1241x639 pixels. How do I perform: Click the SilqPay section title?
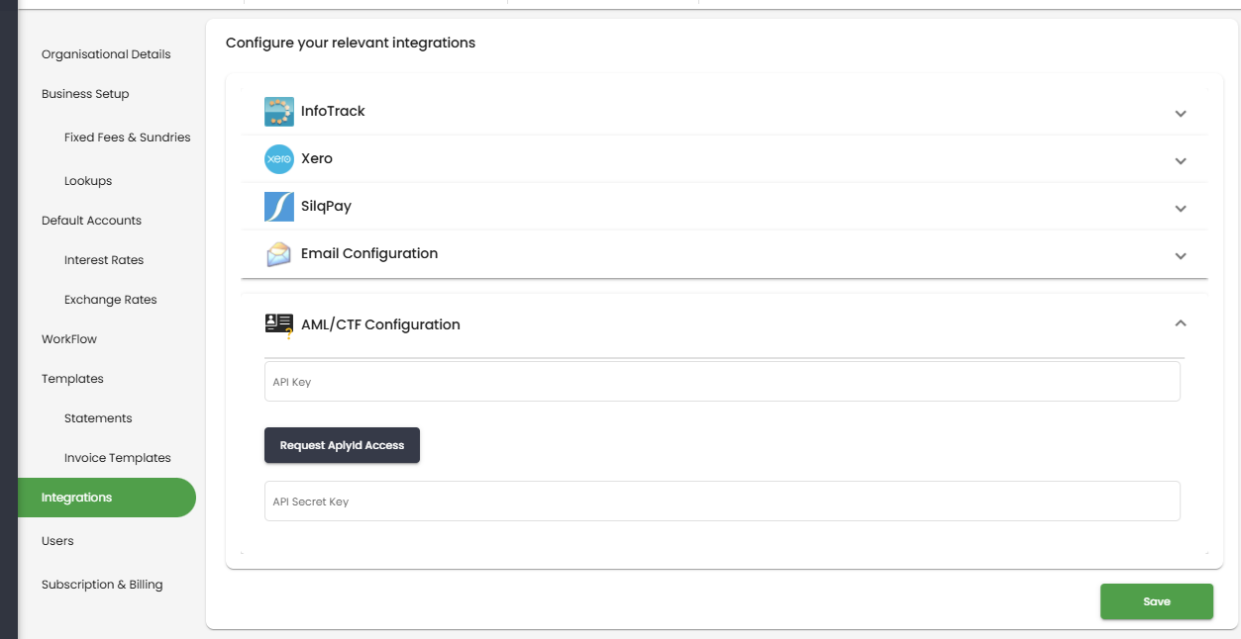tap(326, 207)
